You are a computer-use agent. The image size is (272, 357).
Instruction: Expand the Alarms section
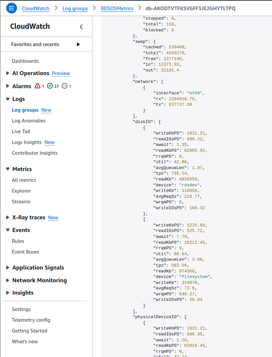pyautogui.click(x=7, y=86)
